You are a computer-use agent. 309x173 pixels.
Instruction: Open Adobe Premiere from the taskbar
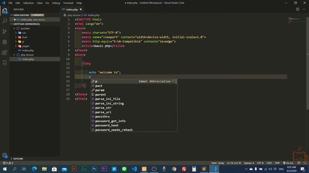tap(104, 169)
